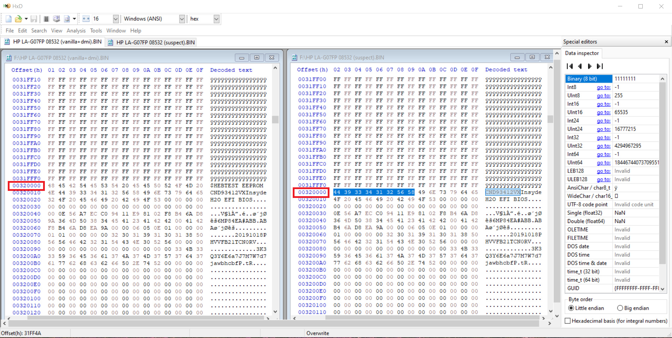Jump to first byte in Data inspector

[x=570, y=66]
